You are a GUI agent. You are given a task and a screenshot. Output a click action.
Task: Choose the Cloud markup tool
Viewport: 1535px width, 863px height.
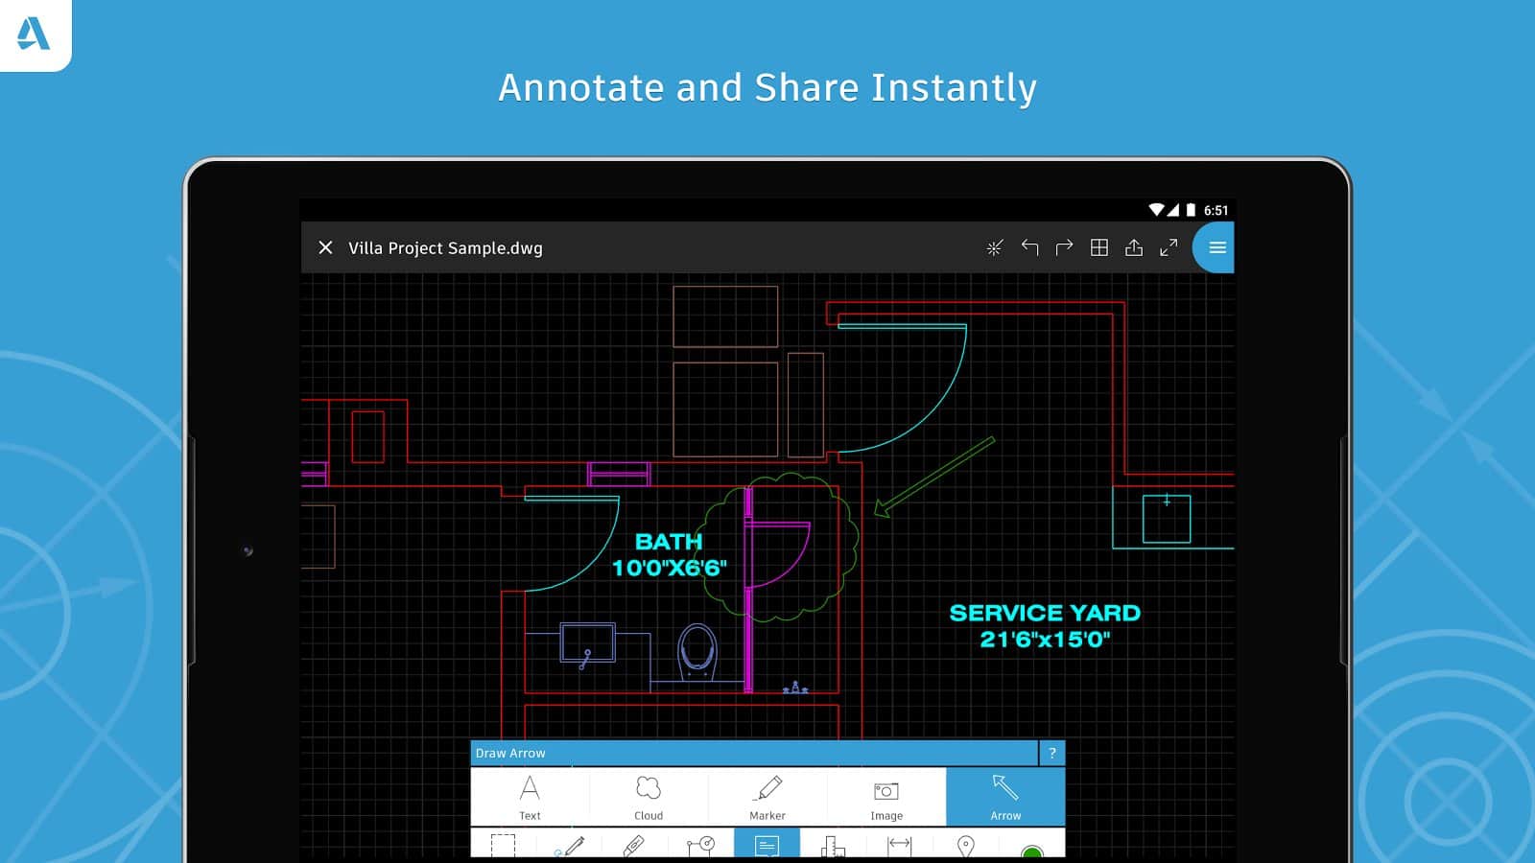click(x=649, y=797)
